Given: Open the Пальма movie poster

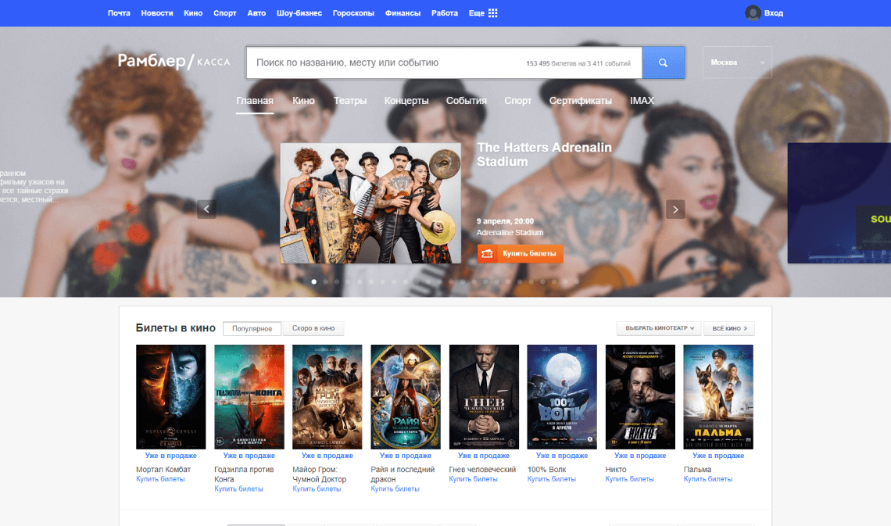Looking at the screenshot, I should pos(718,397).
